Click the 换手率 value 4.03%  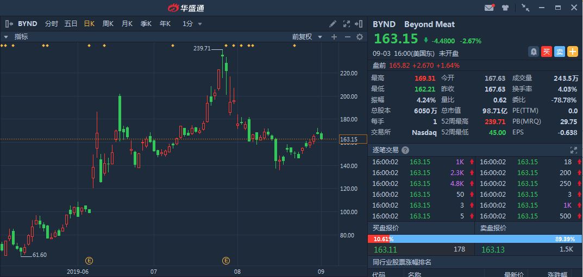click(567, 89)
